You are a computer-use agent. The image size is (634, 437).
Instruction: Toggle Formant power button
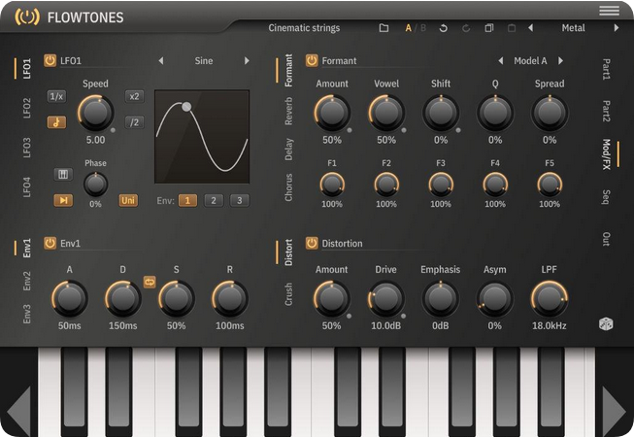pyautogui.click(x=312, y=60)
